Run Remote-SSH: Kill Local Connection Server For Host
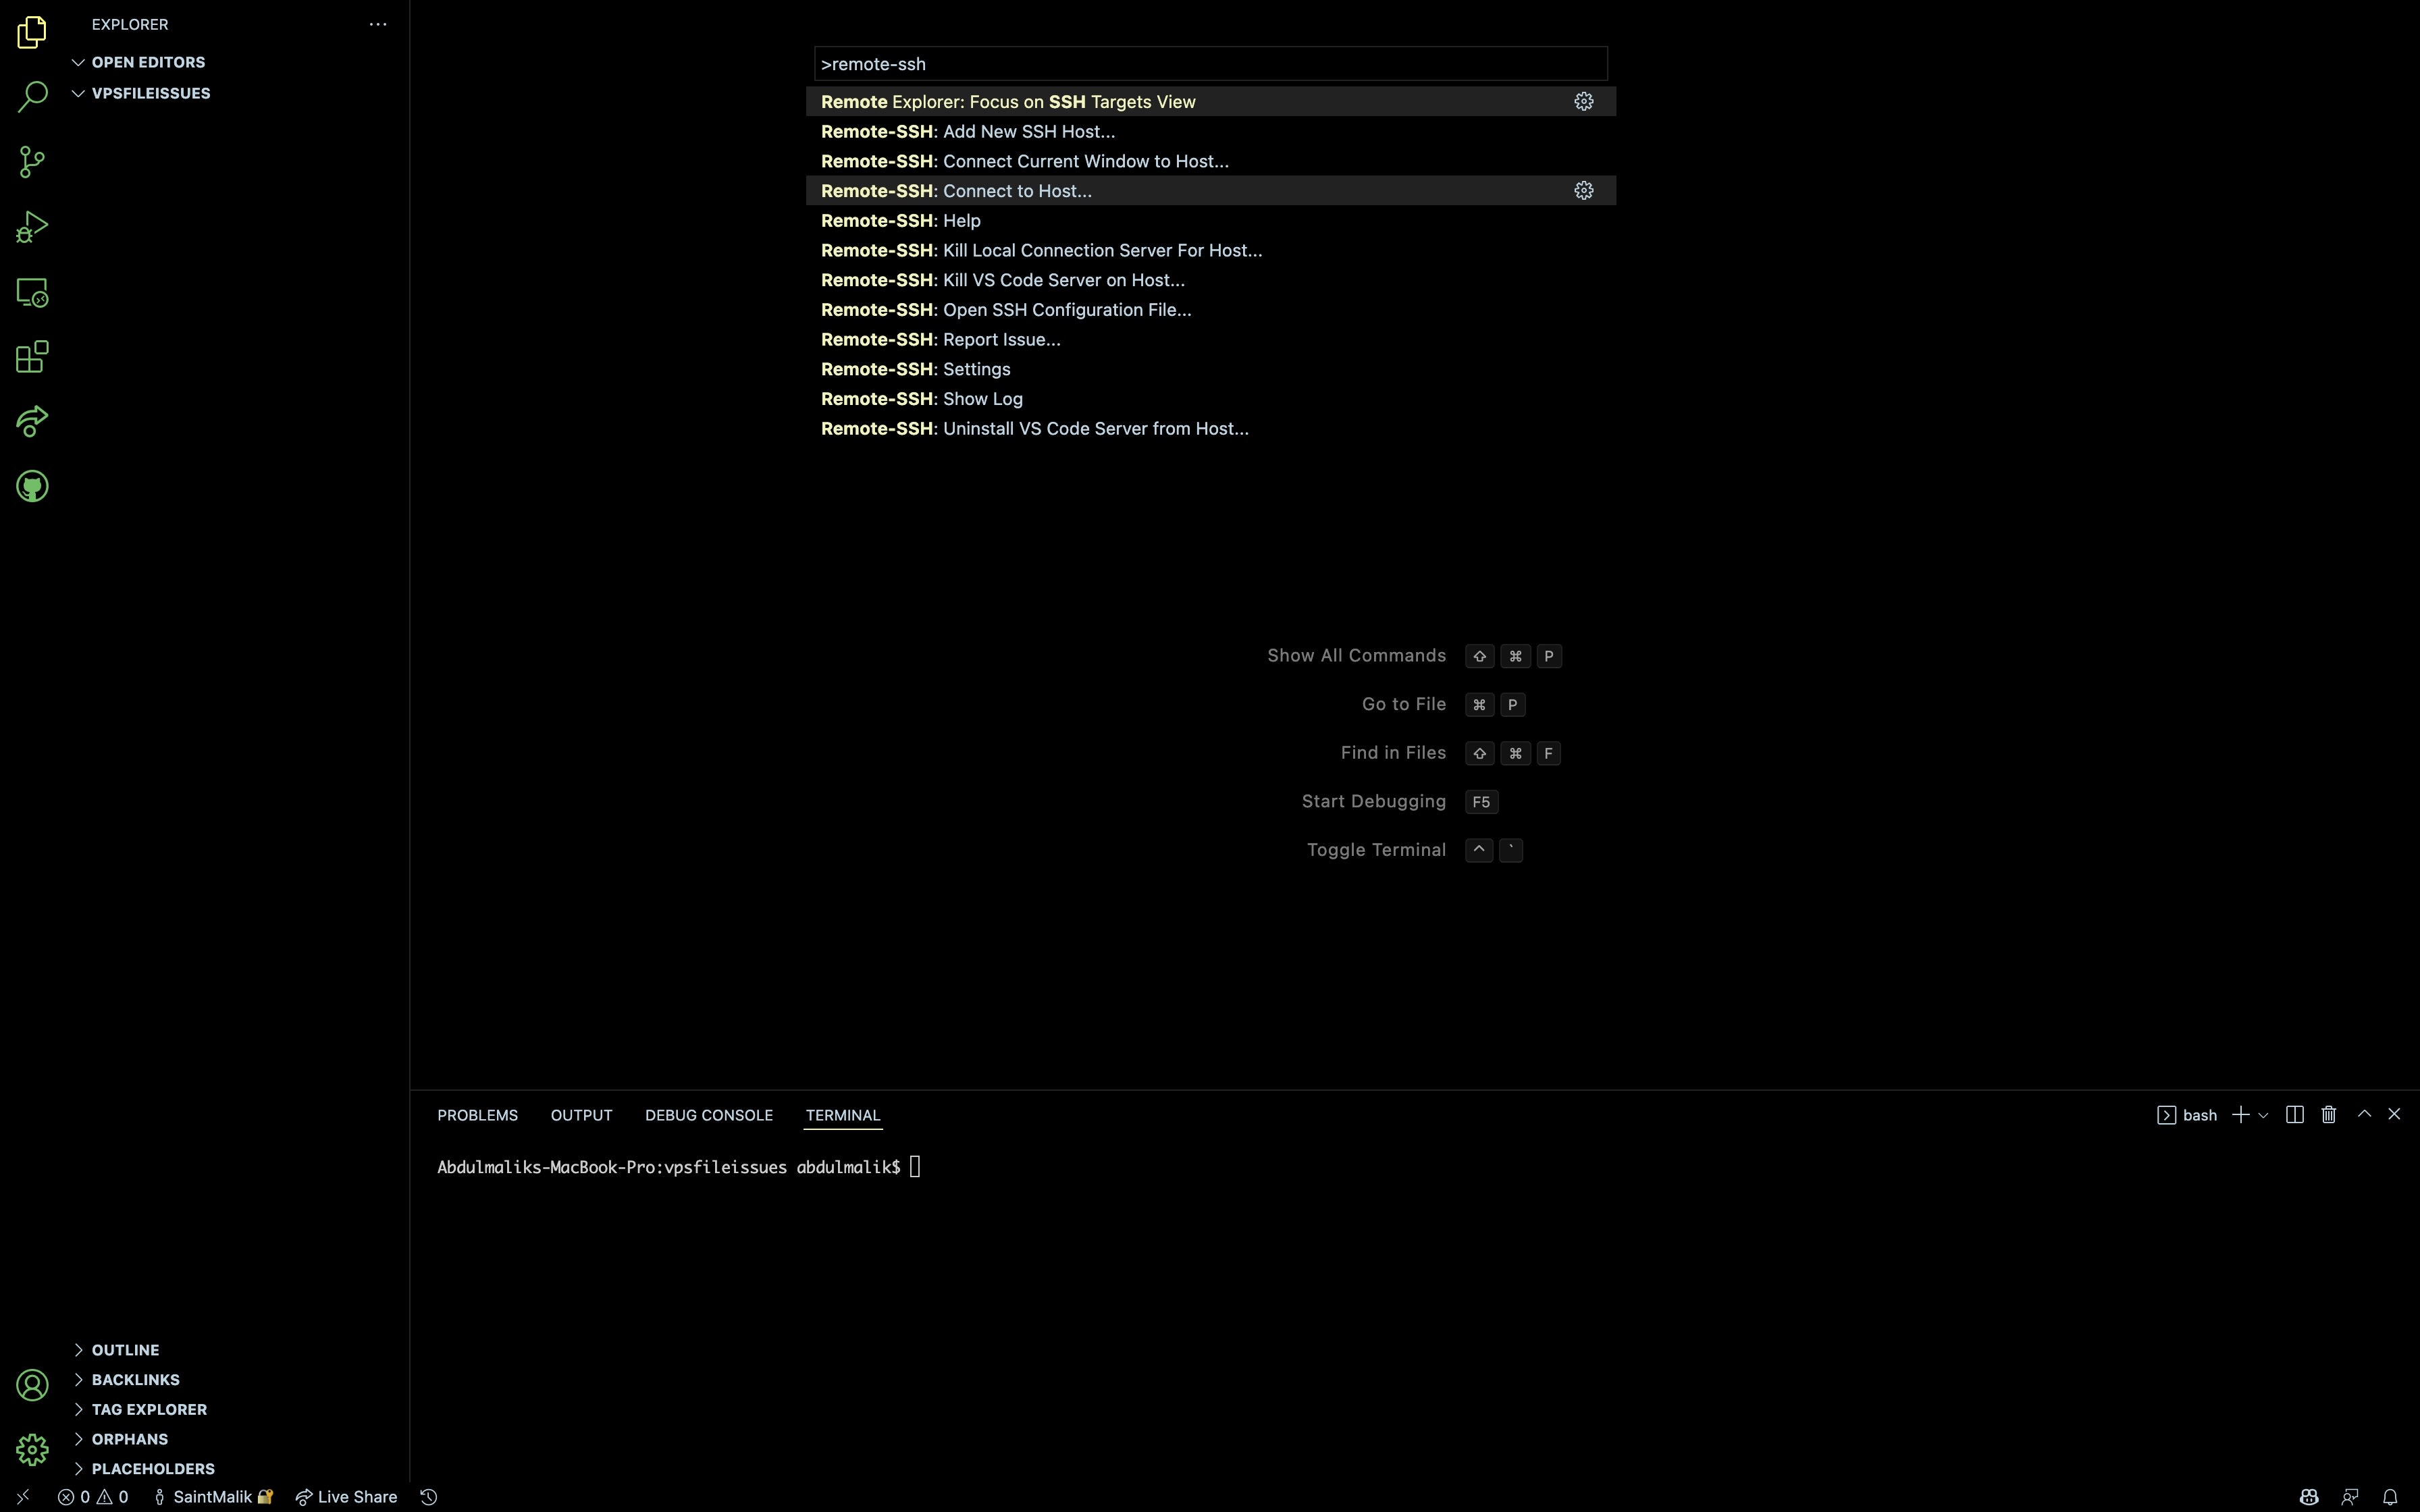The width and height of the screenshot is (2420, 1512). pos(1211,250)
